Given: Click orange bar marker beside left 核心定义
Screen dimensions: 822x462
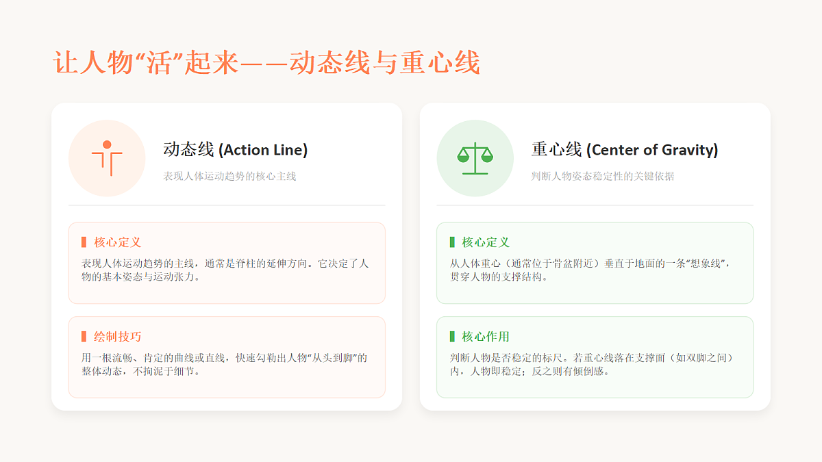Looking at the screenshot, I should coord(84,242).
